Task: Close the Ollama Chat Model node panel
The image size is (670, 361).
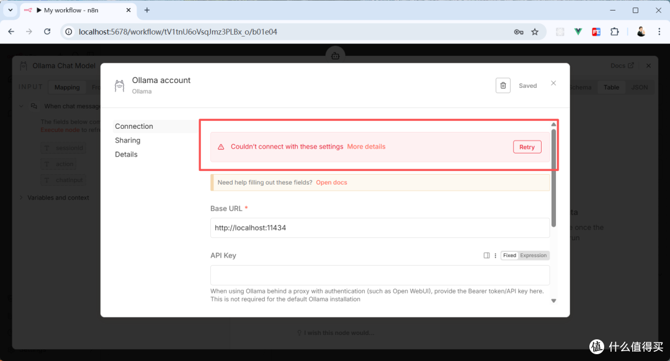Action: [649, 66]
